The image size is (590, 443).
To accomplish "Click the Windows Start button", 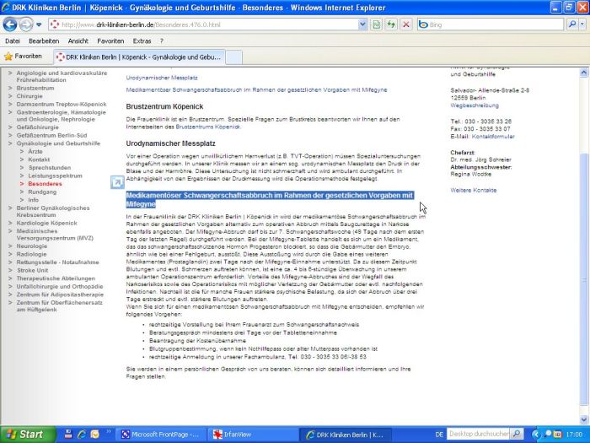I will point(28,435).
